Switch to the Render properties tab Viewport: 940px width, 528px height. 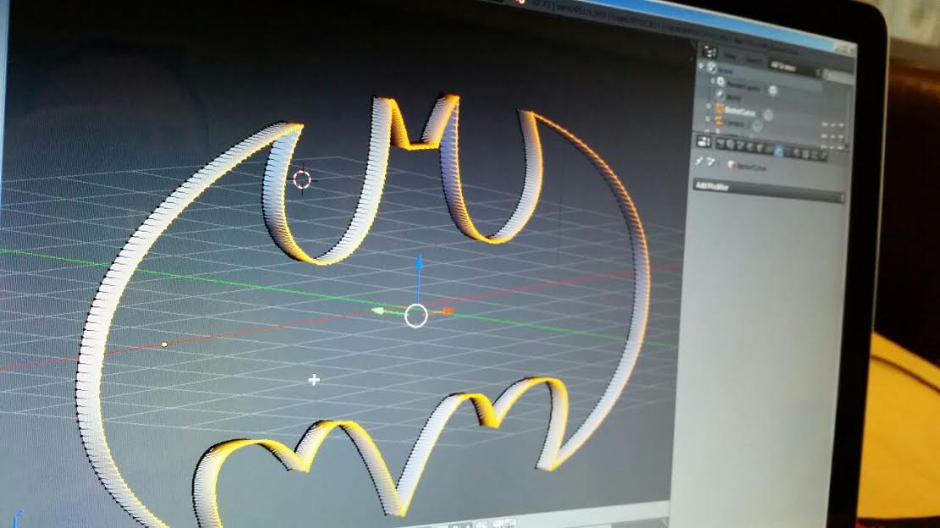pyautogui.click(x=721, y=144)
